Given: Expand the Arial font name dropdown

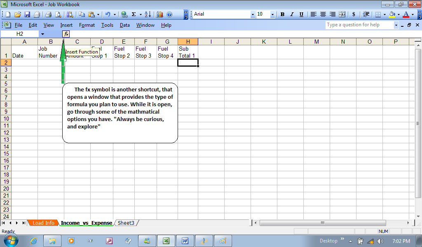Looking at the screenshot, I should [x=253, y=14].
